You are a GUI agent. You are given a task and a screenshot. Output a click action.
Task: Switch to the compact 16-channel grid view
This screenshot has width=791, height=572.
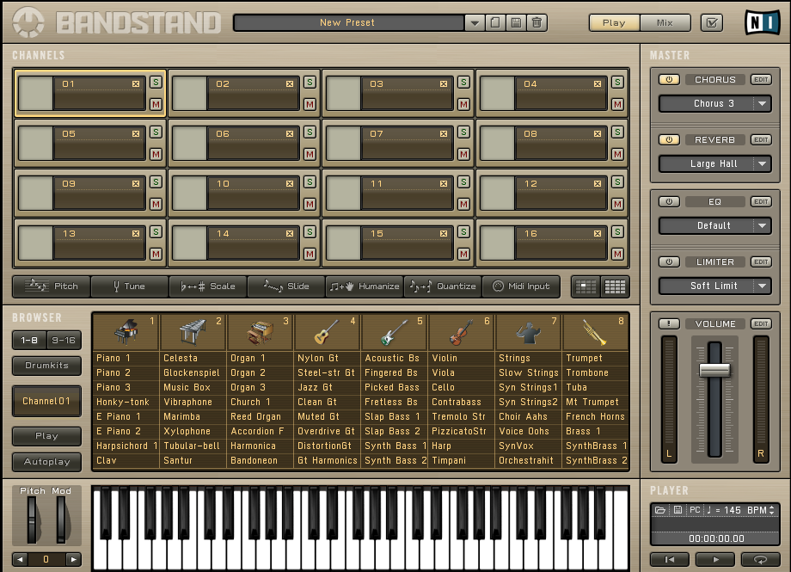[x=615, y=286]
